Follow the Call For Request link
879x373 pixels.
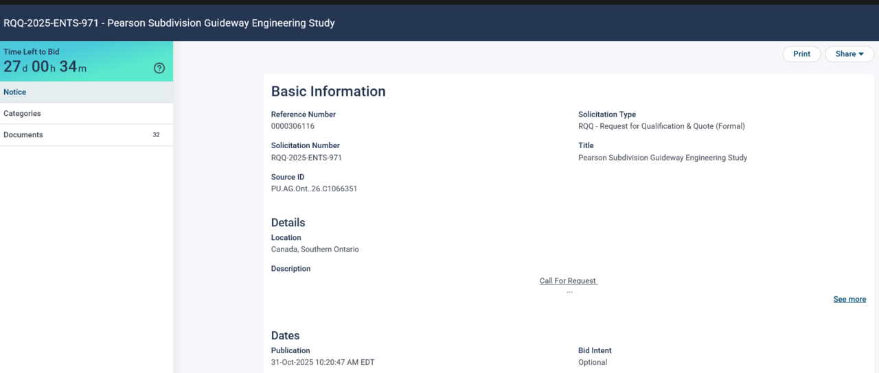(568, 281)
